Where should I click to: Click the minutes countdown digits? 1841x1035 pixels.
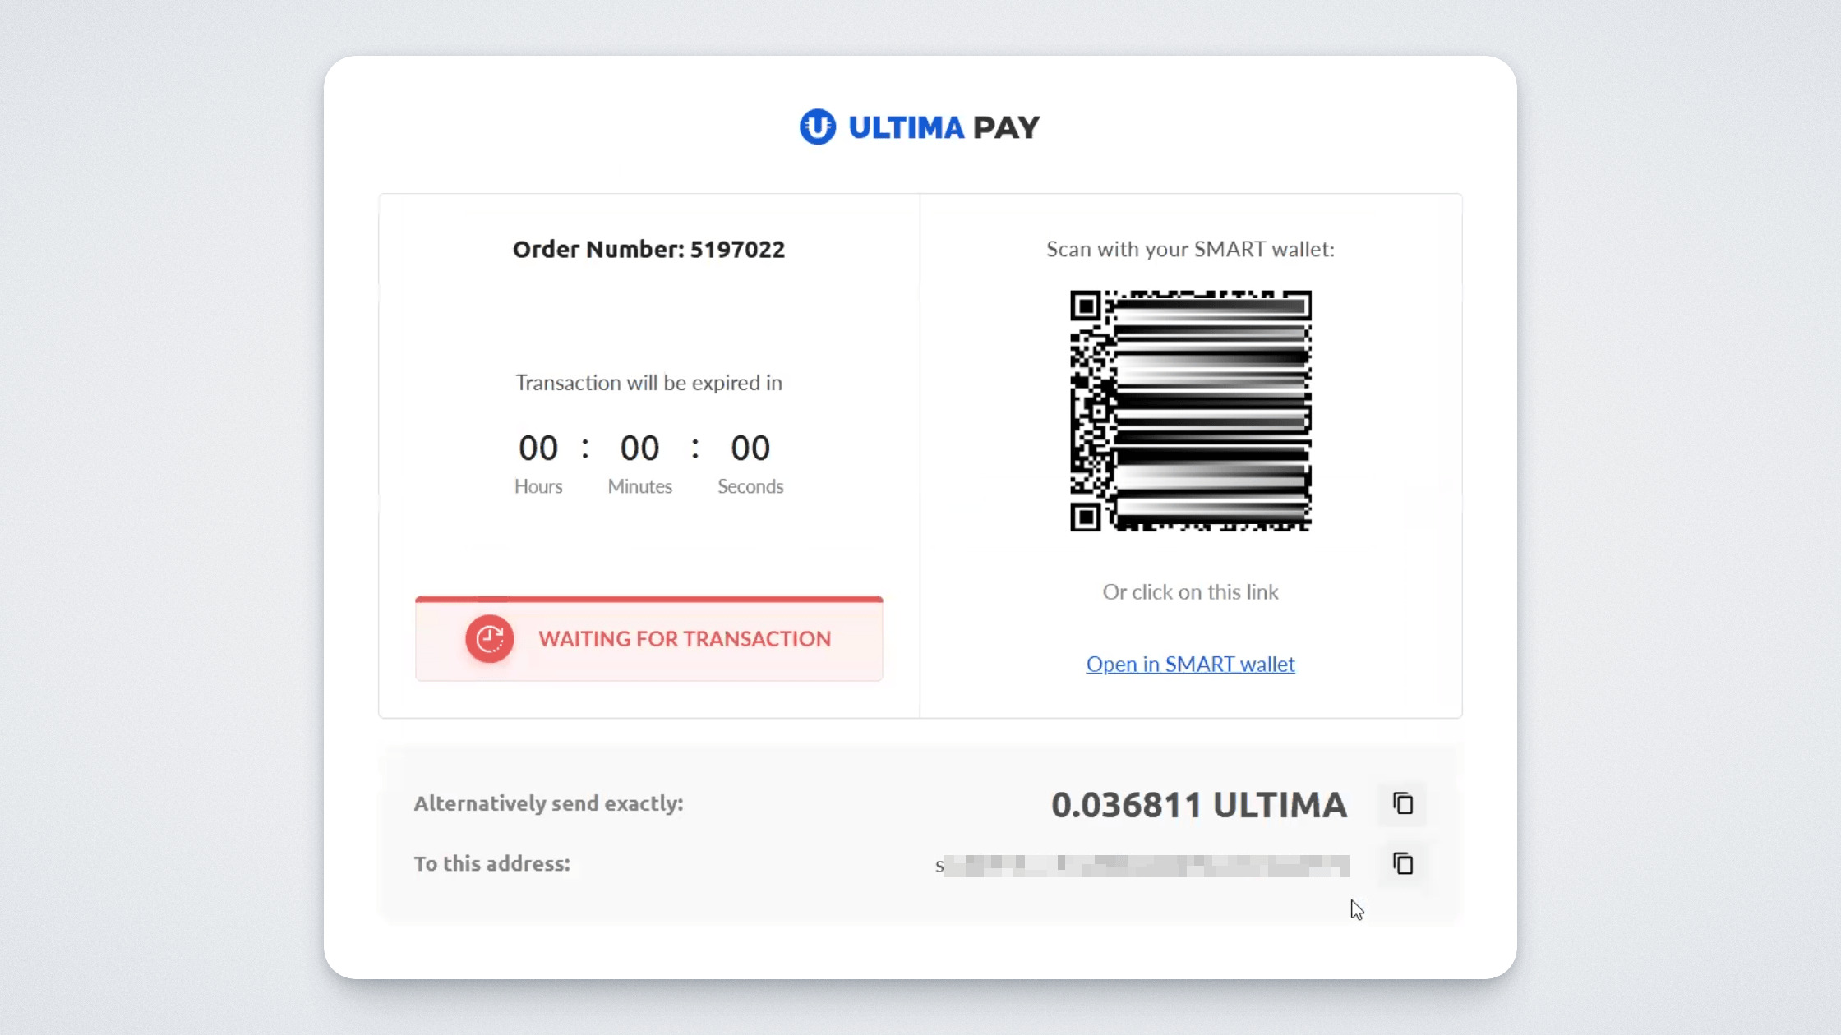coord(639,448)
